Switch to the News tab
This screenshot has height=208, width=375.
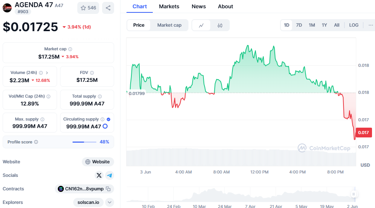click(199, 6)
